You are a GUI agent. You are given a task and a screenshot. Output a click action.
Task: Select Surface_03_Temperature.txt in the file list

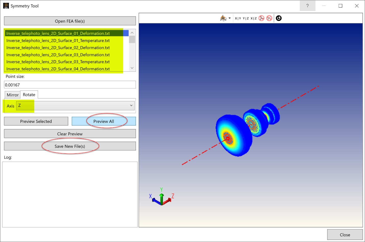click(x=67, y=62)
